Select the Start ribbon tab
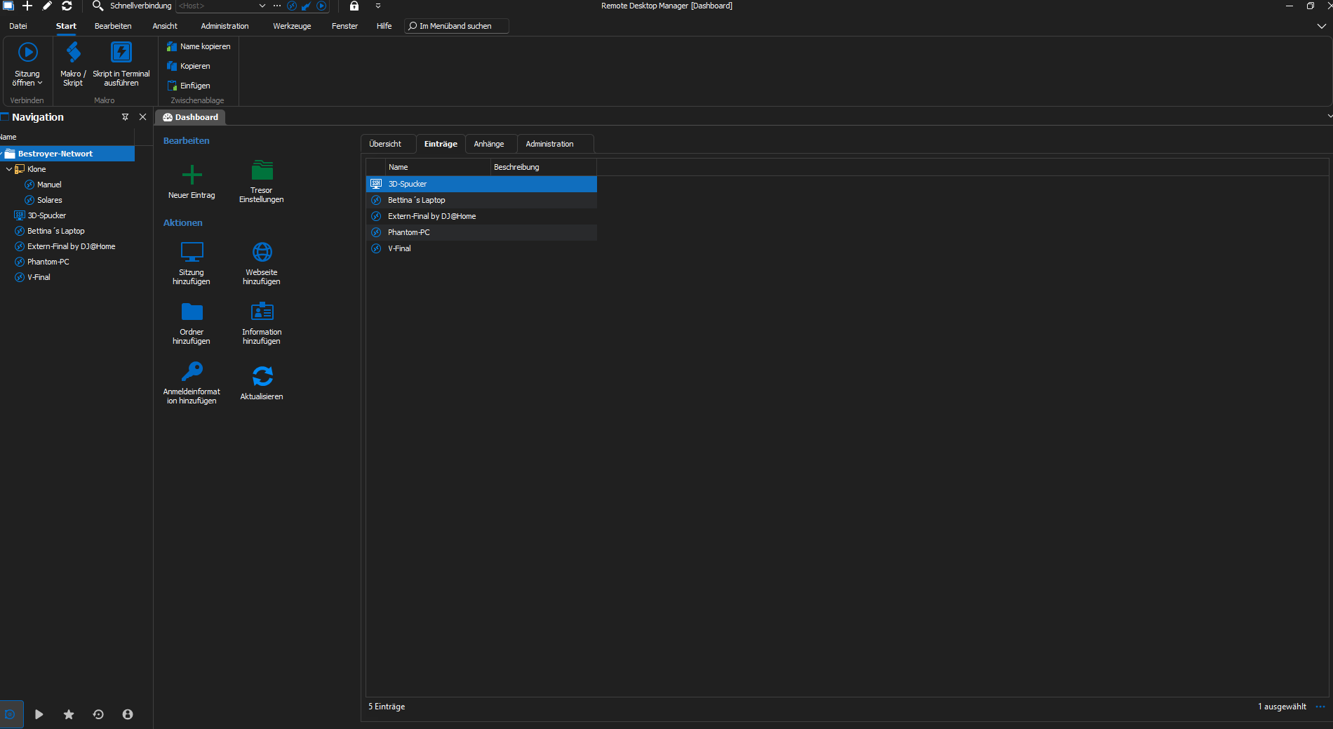The width and height of the screenshot is (1333, 729). coord(66,26)
